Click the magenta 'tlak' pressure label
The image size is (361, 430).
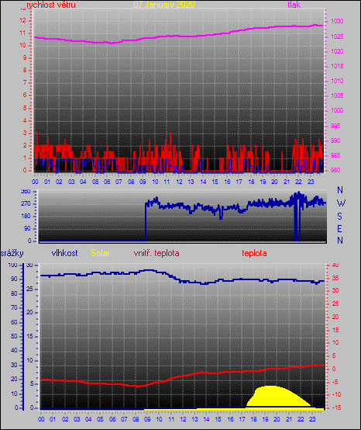pyautogui.click(x=294, y=5)
